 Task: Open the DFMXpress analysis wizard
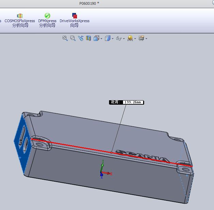tap(47, 20)
